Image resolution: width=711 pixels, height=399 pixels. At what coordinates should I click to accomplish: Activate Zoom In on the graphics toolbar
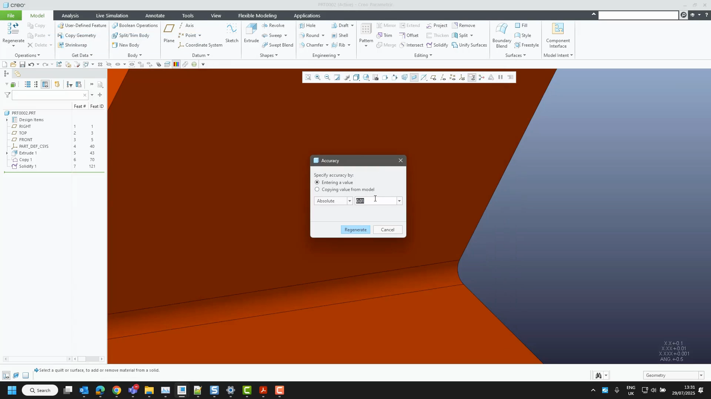coord(317,77)
